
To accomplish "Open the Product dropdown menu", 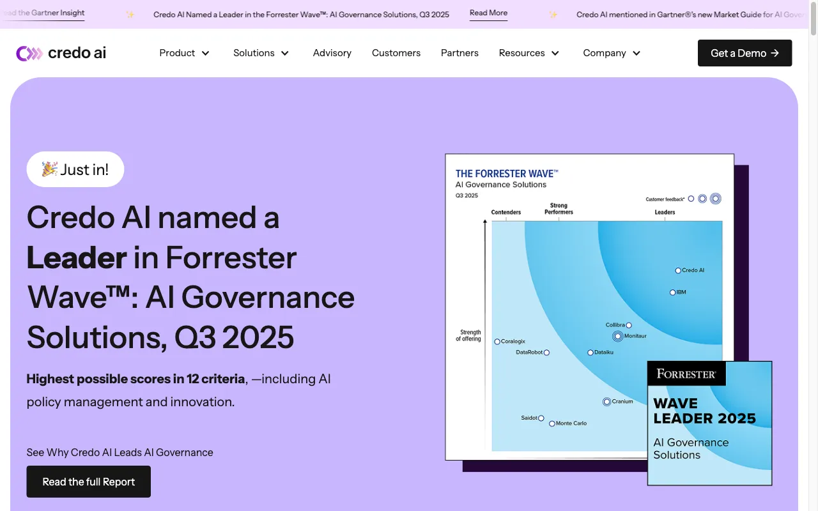I will 185,53.
